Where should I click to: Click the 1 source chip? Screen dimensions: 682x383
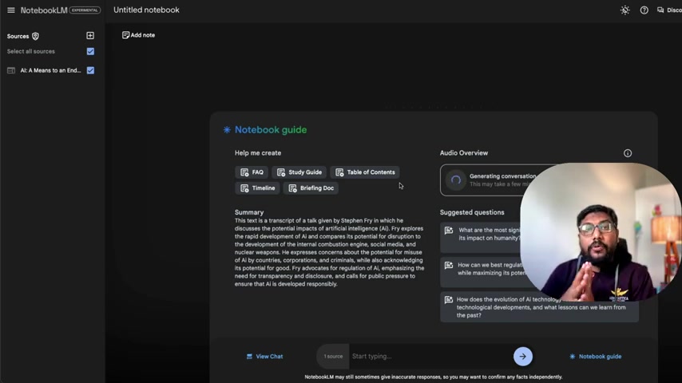pyautogui.click(x=333, y=357)
